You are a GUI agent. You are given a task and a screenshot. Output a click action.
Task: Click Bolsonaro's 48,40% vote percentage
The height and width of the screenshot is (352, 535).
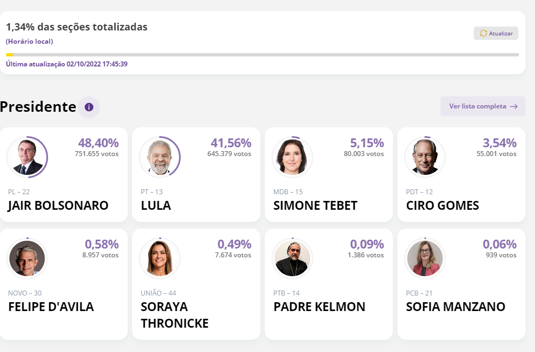(x=98, y=143)
